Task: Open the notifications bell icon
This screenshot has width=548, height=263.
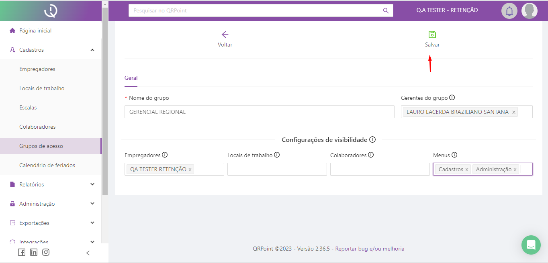Action: click(x=509, y=11)
